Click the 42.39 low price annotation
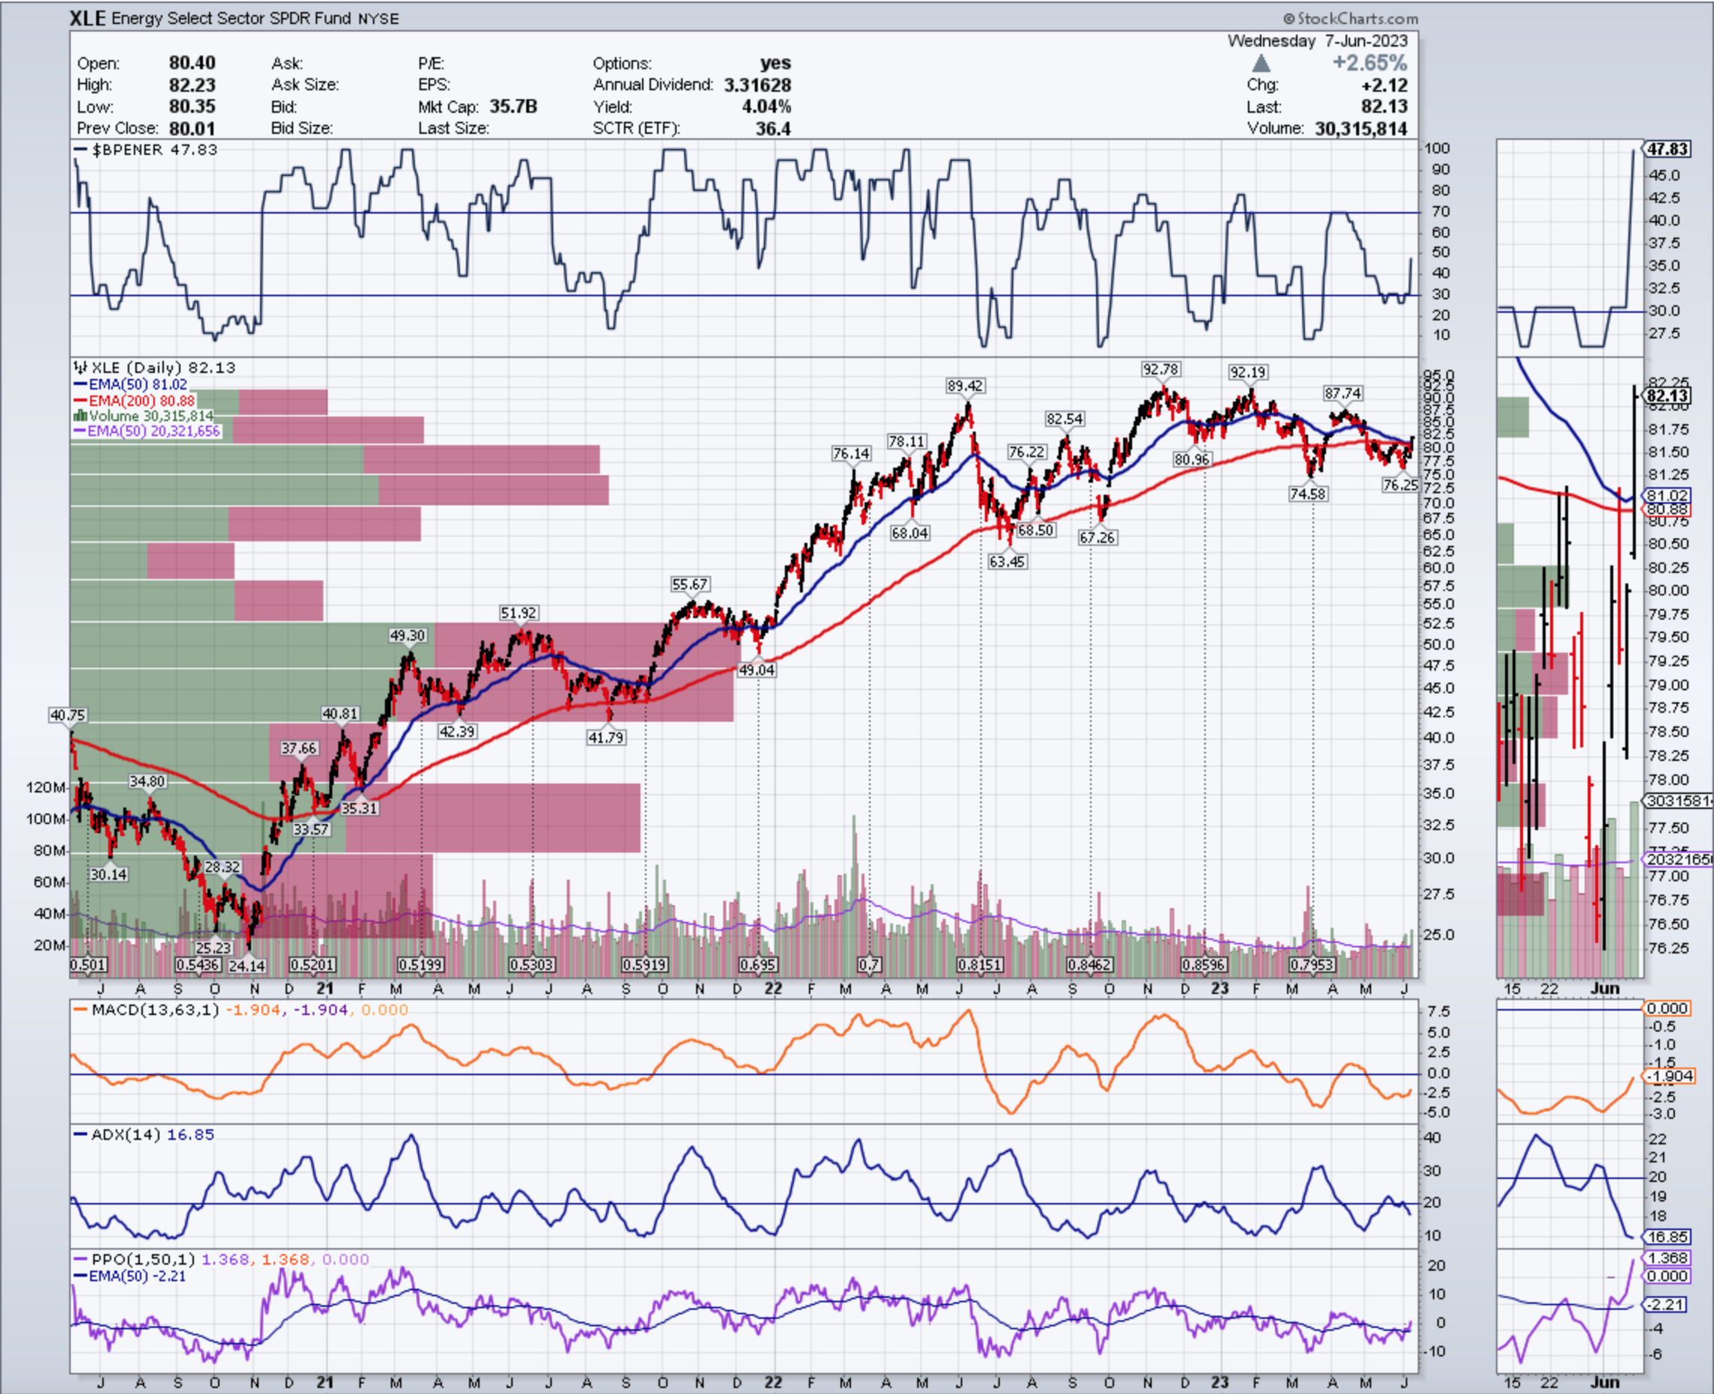 457,732
